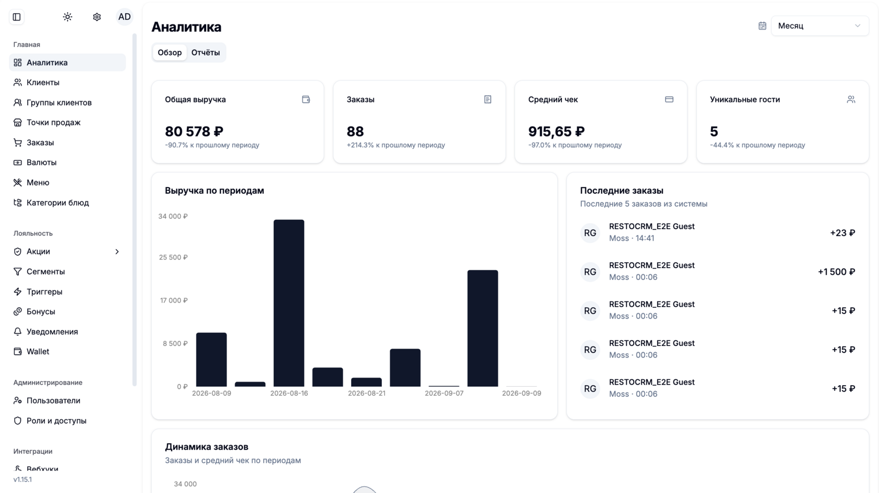The height and width of the screenshot is (493, 879).
Task: Click the Средний чек card icon
Action: (669, 99)
